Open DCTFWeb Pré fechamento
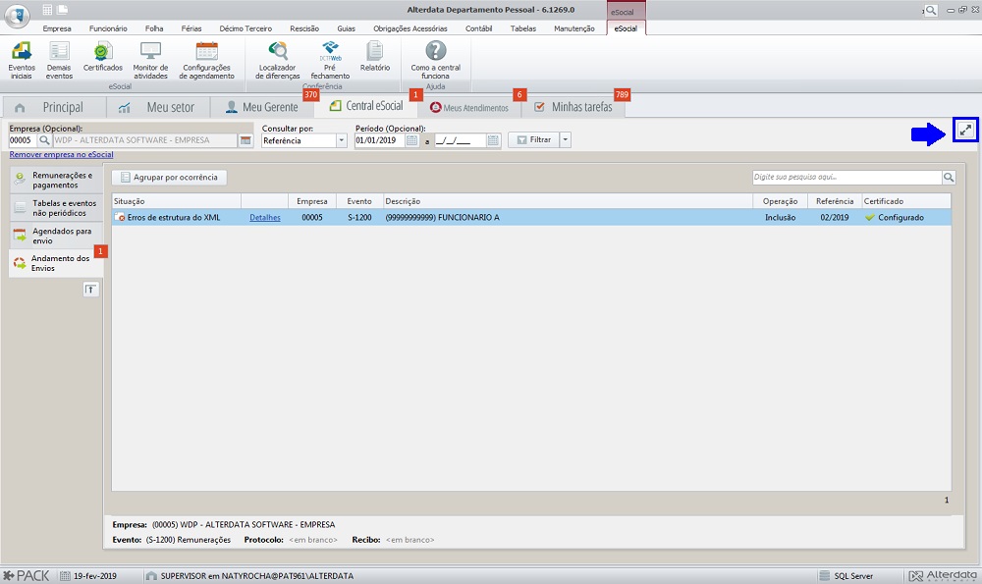The image size is (982, 584). pos(330,61)
